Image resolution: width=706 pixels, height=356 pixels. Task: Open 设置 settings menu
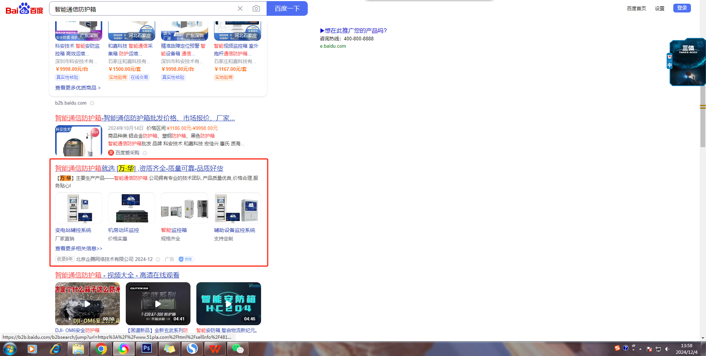coord(660,8)
